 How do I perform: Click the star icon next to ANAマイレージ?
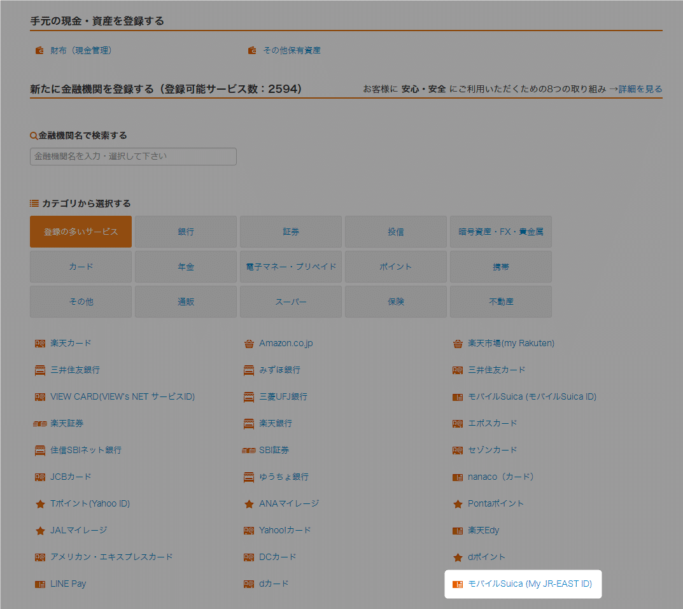249,504
